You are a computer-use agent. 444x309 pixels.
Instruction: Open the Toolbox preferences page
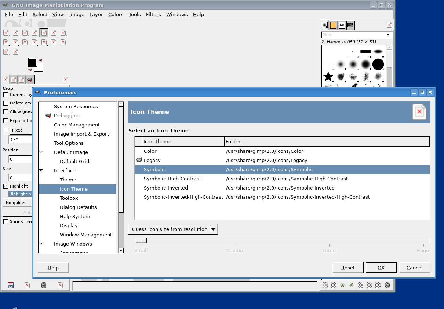69,198
